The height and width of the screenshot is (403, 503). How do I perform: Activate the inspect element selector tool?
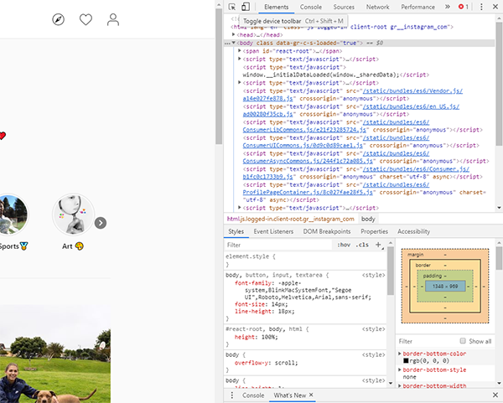[232, 7]
